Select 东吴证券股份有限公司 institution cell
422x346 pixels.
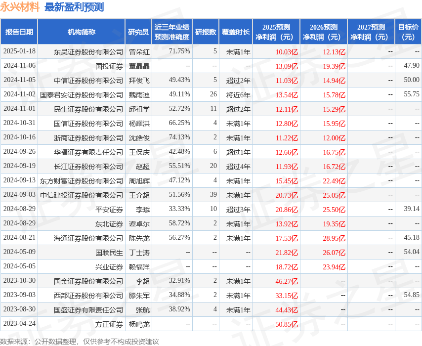tap(88, 52)
